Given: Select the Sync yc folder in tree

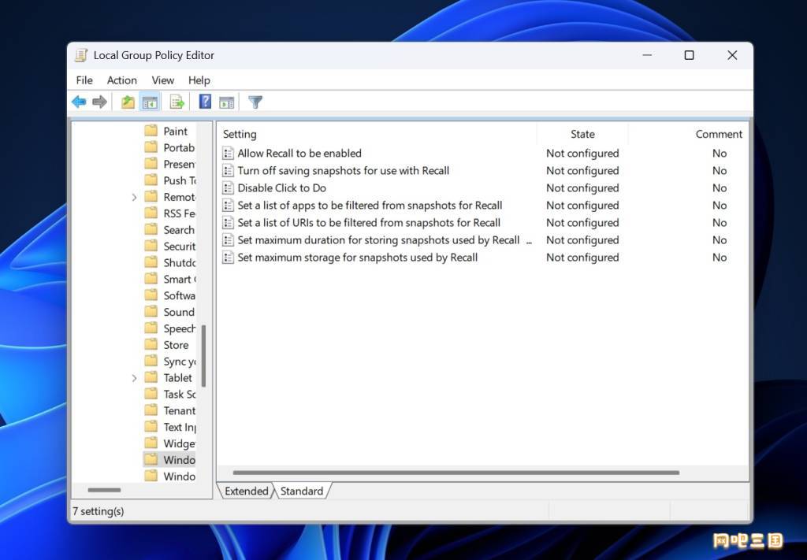Looking at the screenshot, I should [180, 361].
